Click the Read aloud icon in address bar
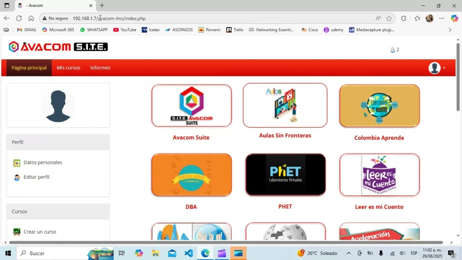 click(x=378, y=18)
